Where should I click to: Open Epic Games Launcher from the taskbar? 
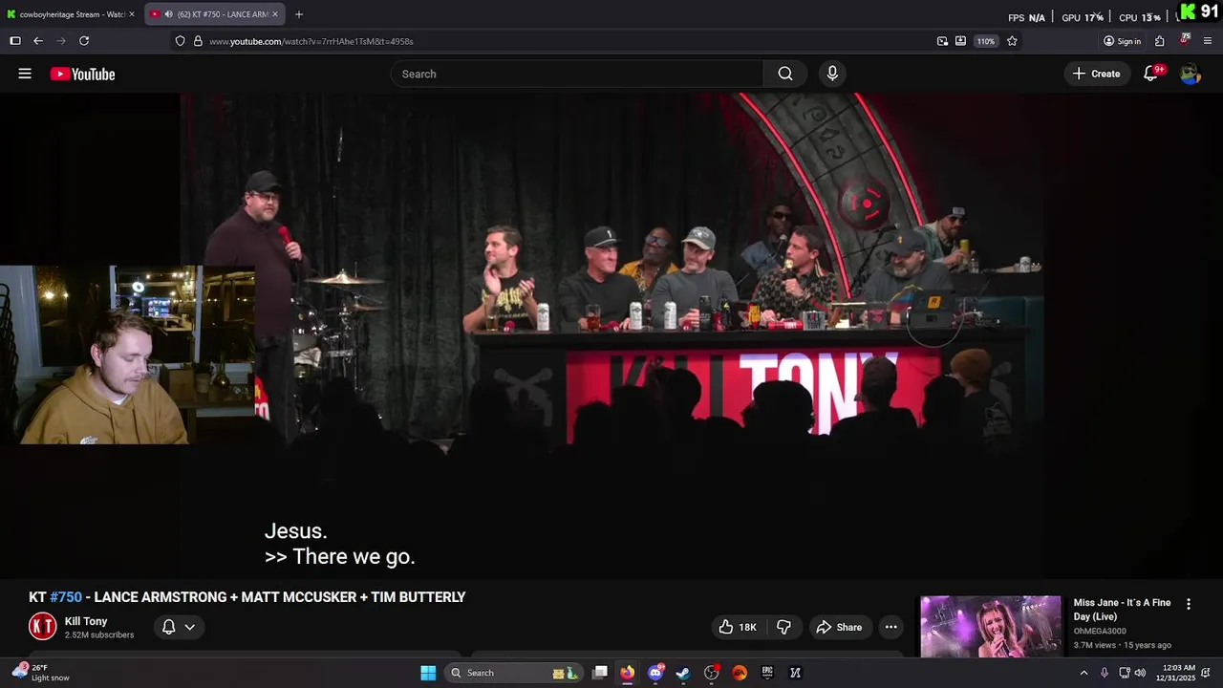coord(767,673)
